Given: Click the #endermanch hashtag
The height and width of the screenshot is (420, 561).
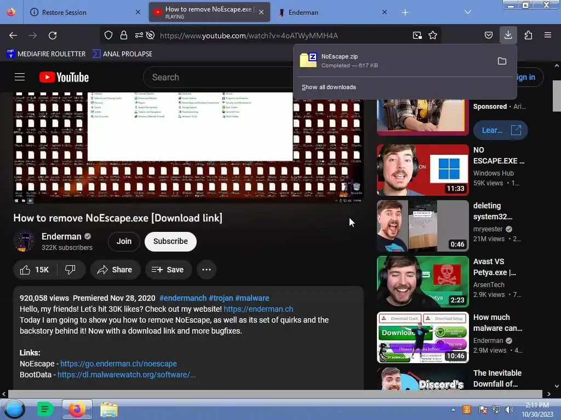Looking at the screenshot, I should (183, 298).
